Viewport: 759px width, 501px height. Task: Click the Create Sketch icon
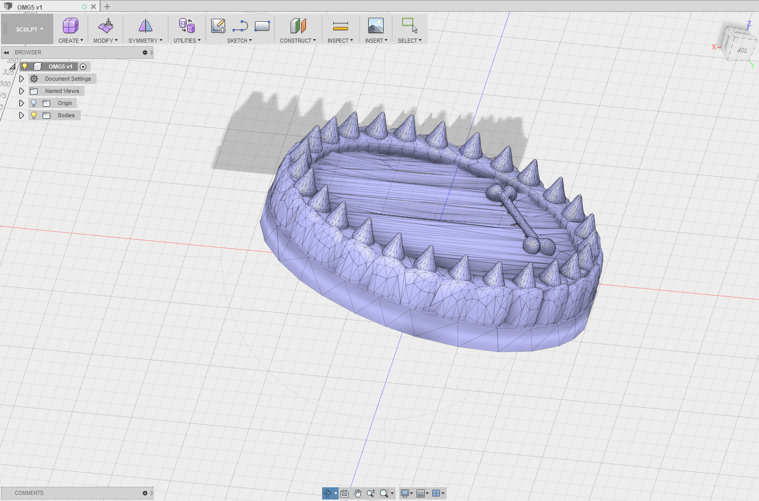coord(218,26)
